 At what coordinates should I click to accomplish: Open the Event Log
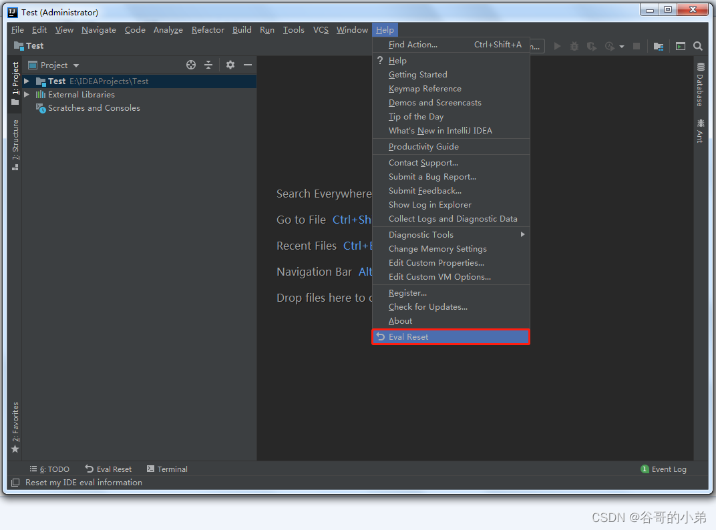click(x=663, y=469)
